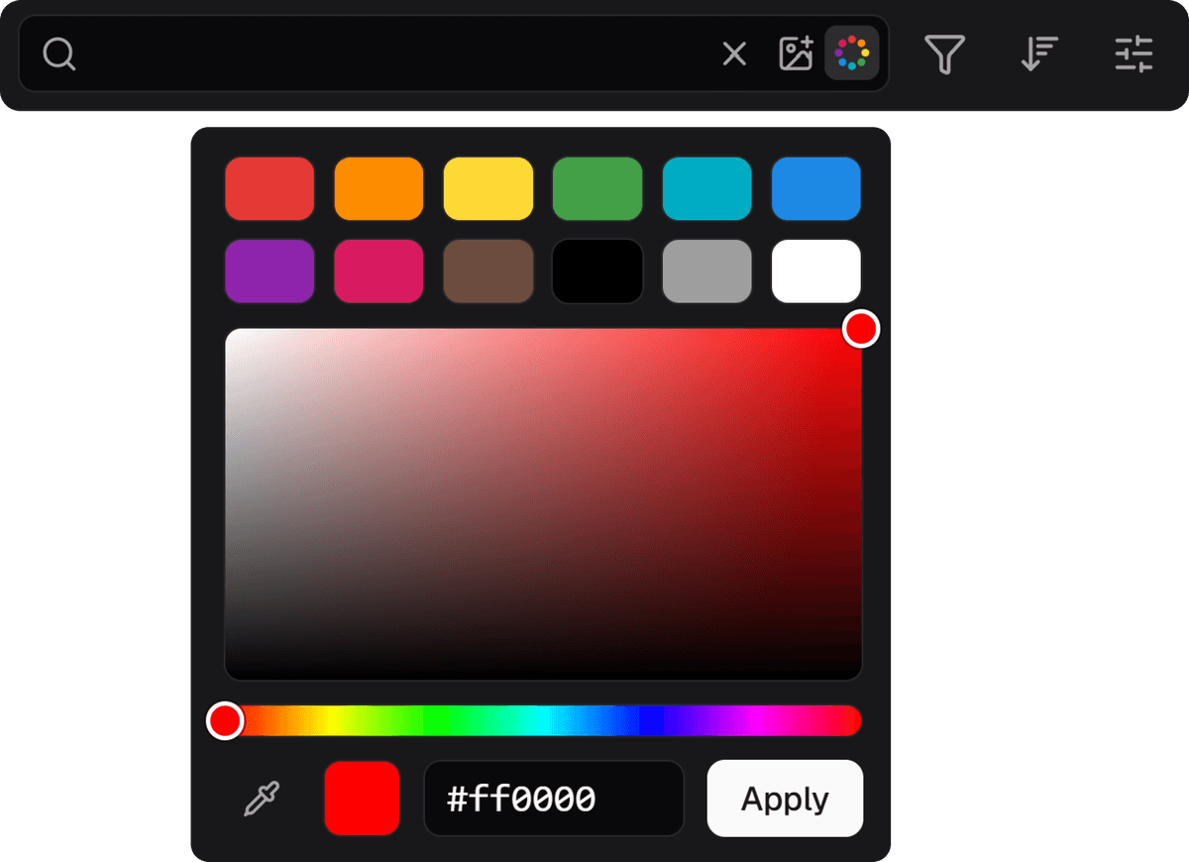This screenshot has height=862, width=1189.
Task: Select the purple preset swatch
Action: pos(270,270)
